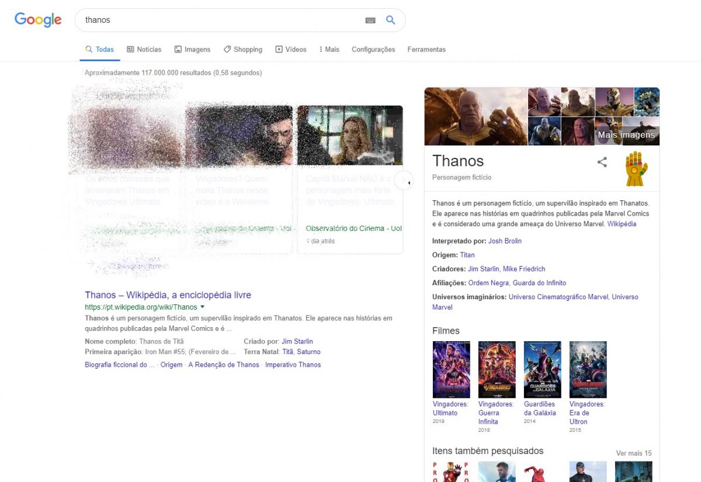701x482 pixels.
Task: Open the Vídeos tab
Action: coord(291,50)
